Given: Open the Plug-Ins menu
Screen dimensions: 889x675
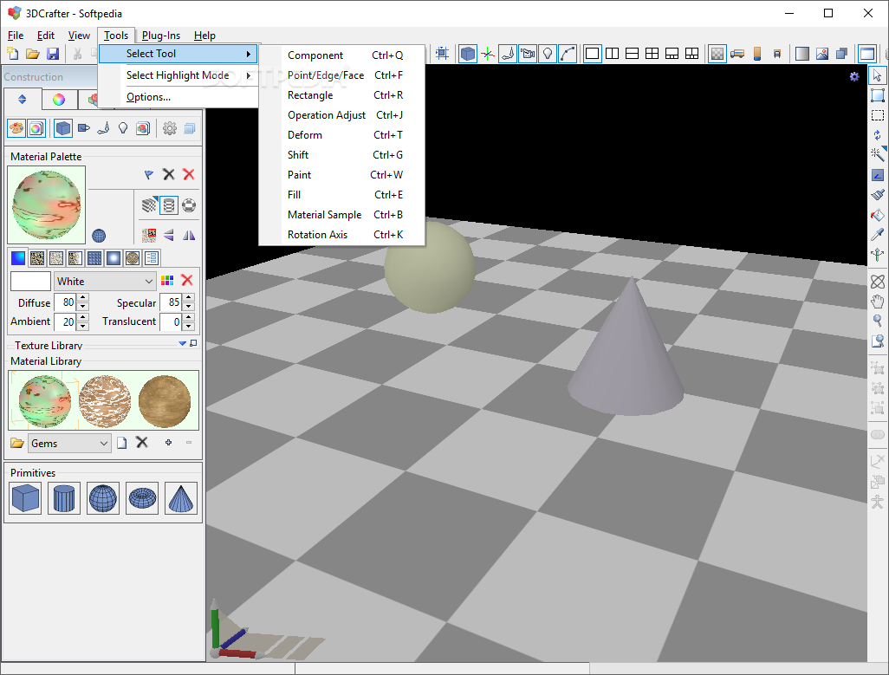Looking at the screenshot, I should (x=161, y=36).
